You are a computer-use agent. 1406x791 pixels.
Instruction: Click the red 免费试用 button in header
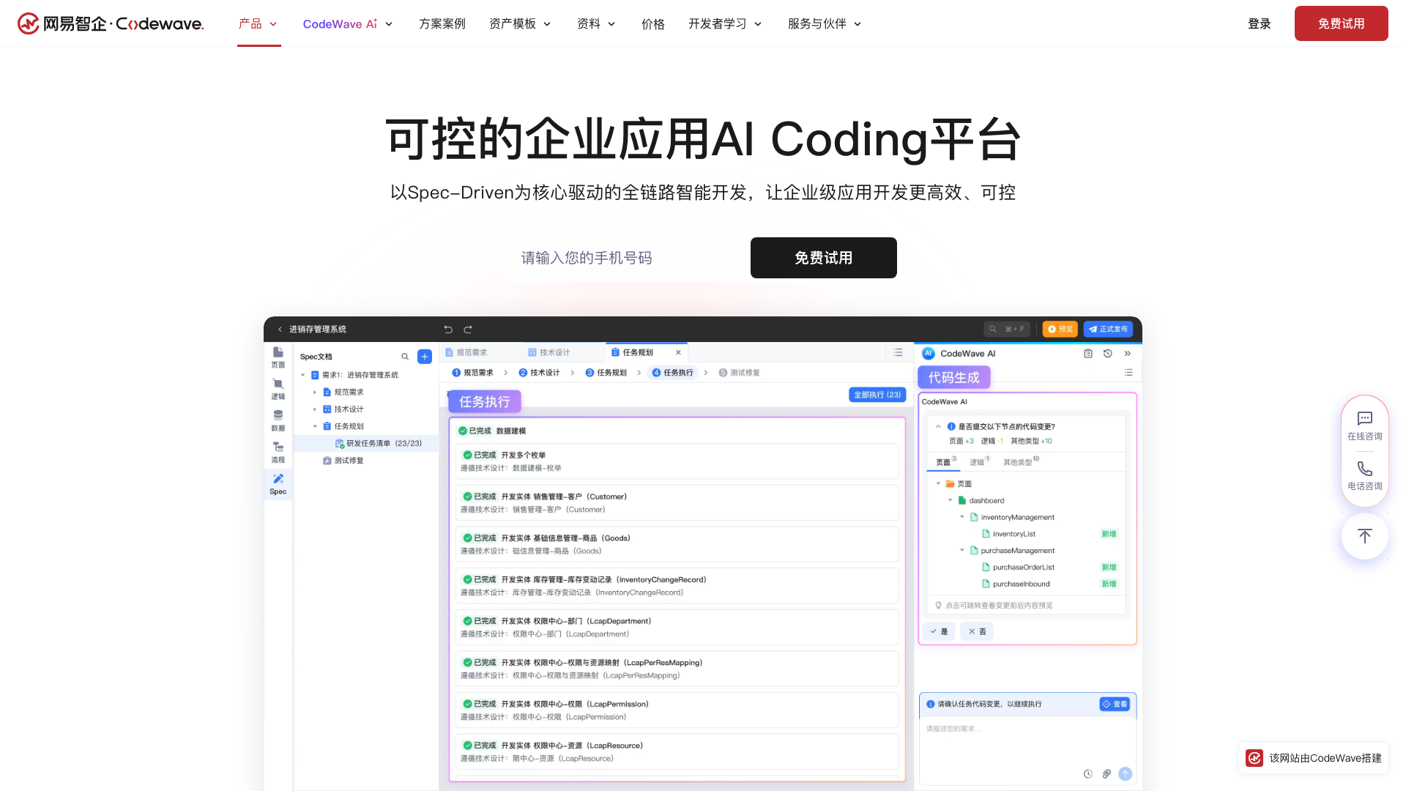pos(1341,23)
